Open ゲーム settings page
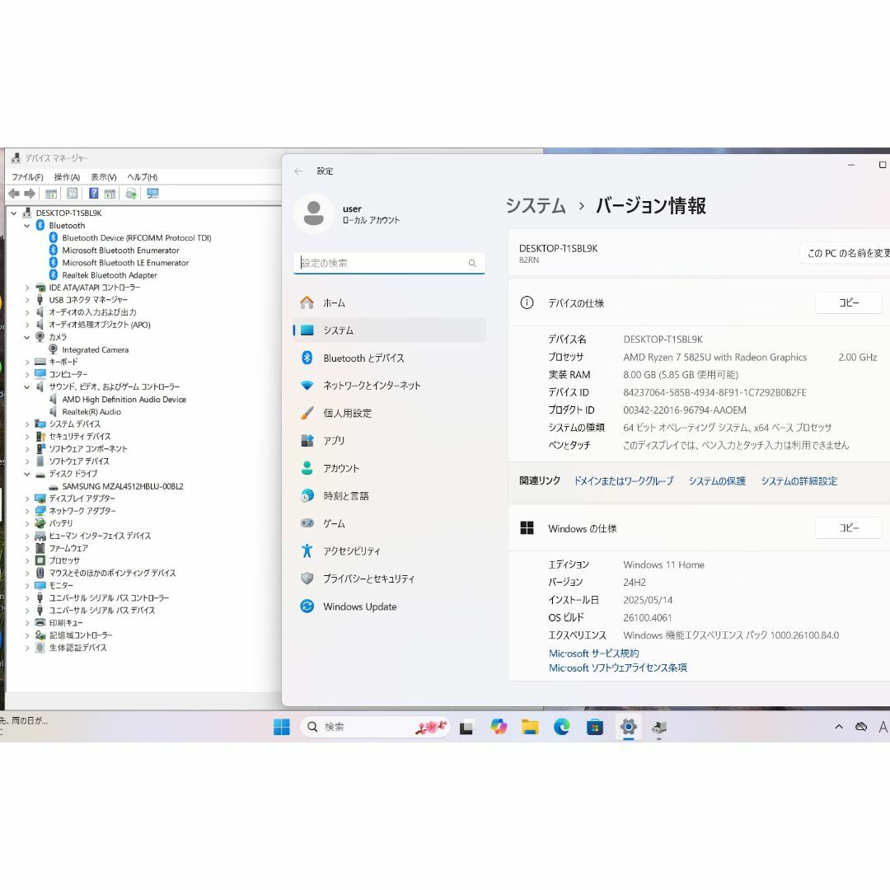 (x=389, y=523)
